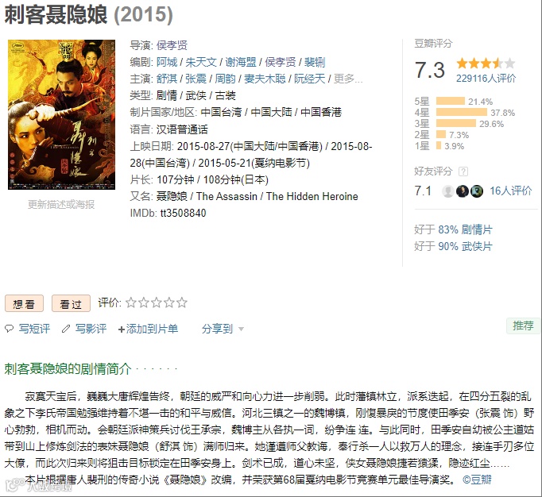Rate the movie three stars
The image size is (542, 497).
point(157,302)
